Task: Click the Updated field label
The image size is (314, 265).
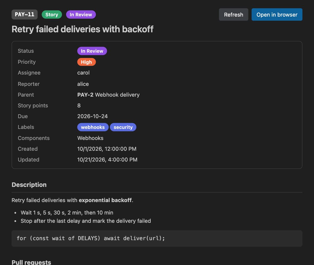Action: click(x=28, y=160)
